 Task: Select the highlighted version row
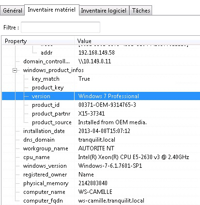101,96
